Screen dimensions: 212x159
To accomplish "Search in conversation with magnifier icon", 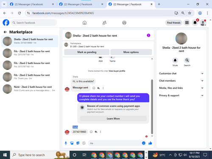I will 187,60.
